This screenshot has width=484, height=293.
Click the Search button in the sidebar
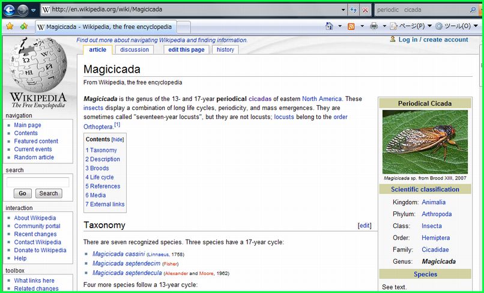click(x=49, y=193)
